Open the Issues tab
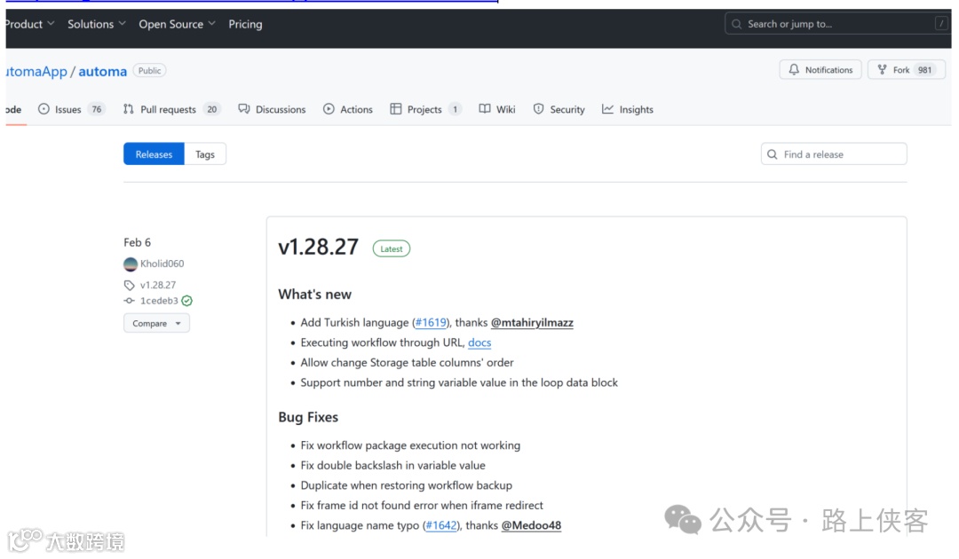The width and height of the screenshot is (959, 559). tap(71, 109)
